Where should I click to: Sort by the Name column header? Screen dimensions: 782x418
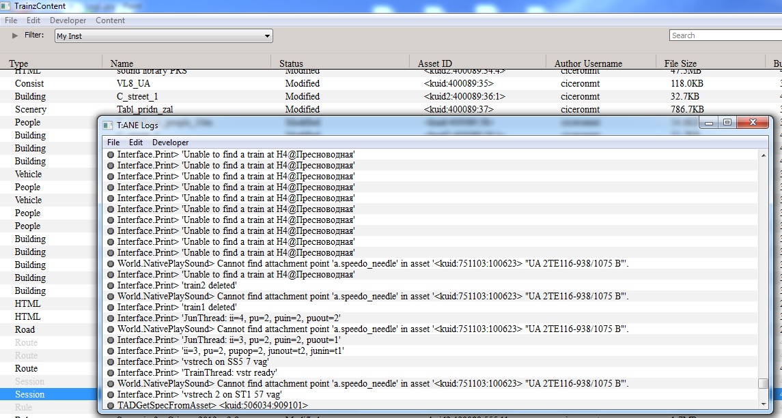tap(122, 63)
